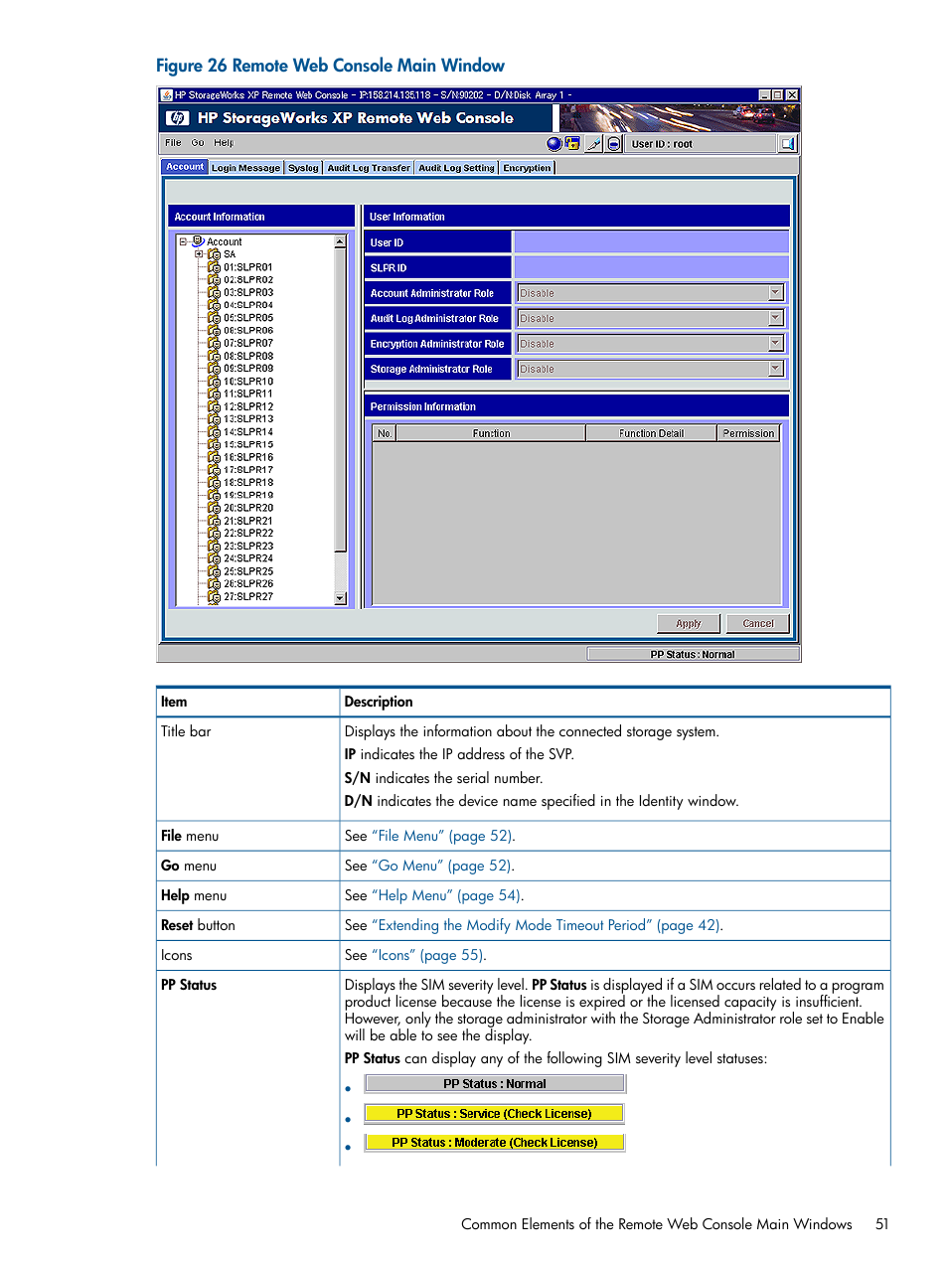Image resolution: width=948 pixels, height=1263 pixels.
Task: Click the icon beside 05:SLPR05
Action: (214, 318)
